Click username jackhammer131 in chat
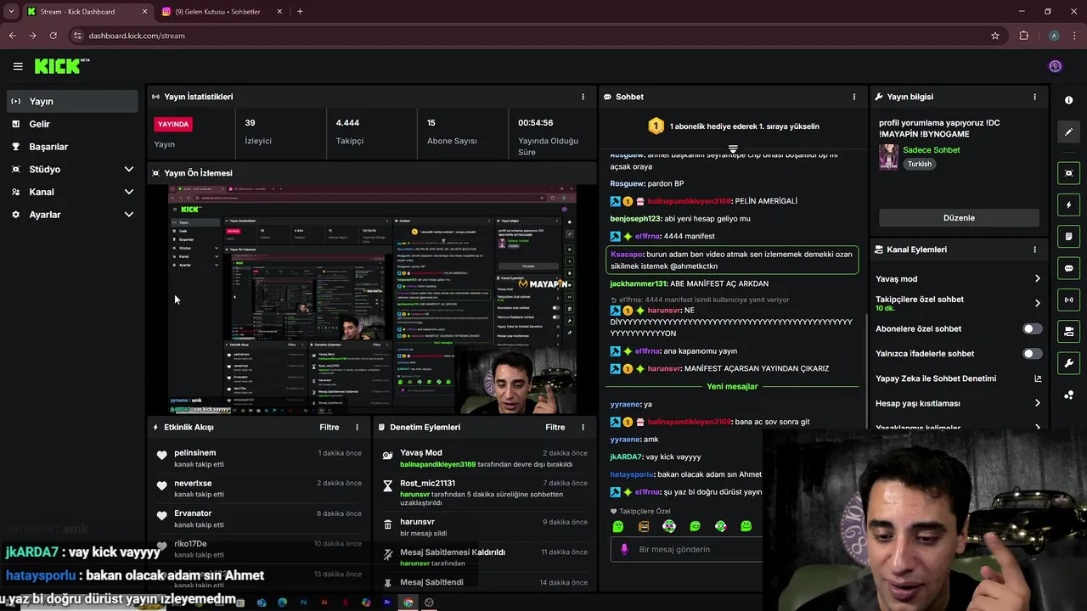 (x=638, y=283)
